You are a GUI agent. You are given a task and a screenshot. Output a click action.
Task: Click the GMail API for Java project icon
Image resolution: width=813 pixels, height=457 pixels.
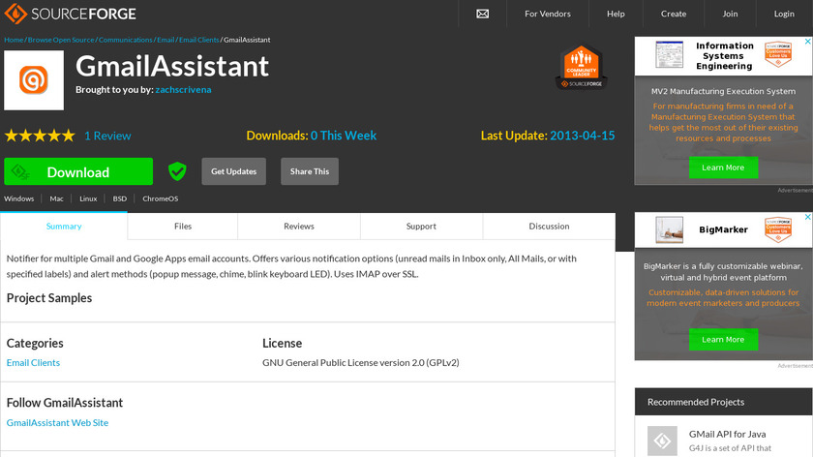pos(662,441)
